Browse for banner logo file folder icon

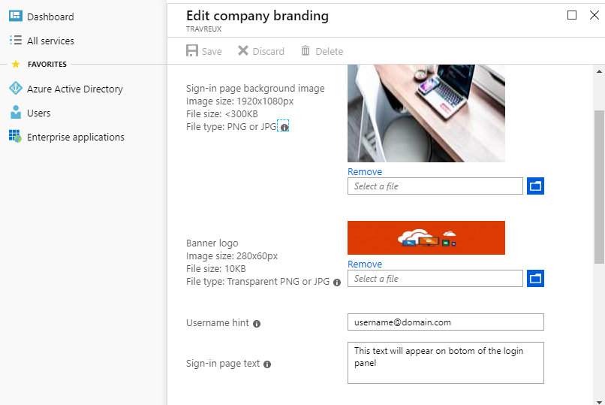[535, 278]
